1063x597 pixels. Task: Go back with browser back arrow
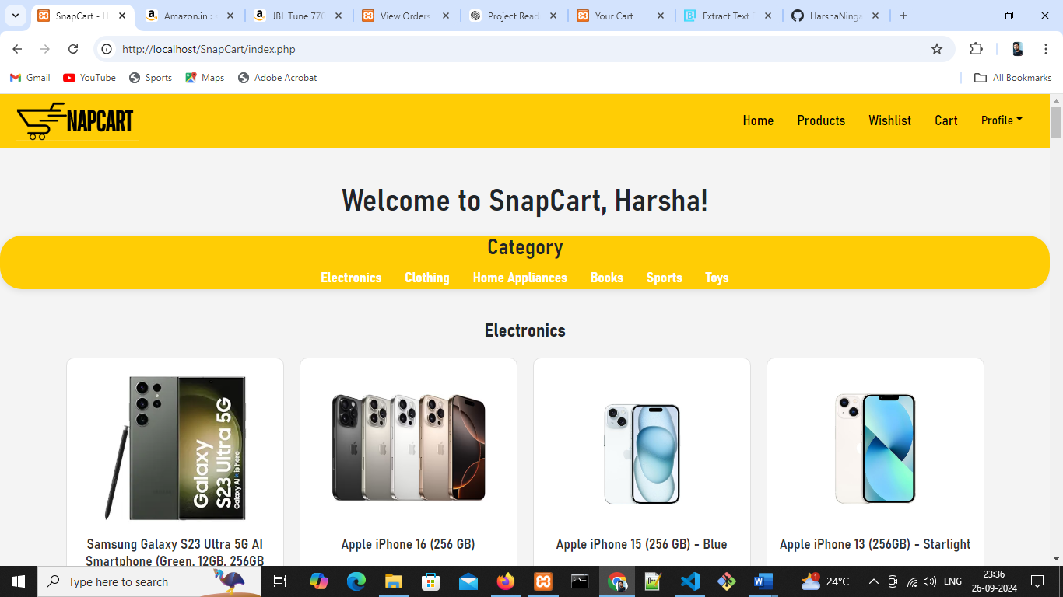coord(17,49)
